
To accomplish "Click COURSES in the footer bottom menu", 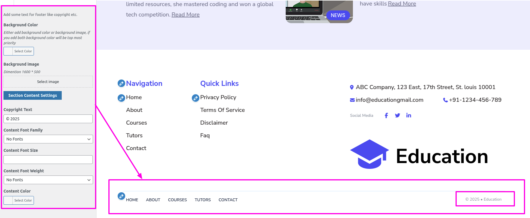I will pyautogui.click(x=177, y=200).
